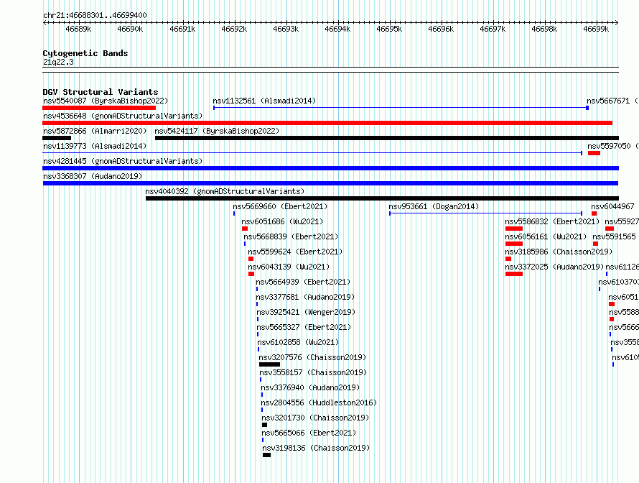Open the nsv5664939 (Ebert2021) label

303,282
